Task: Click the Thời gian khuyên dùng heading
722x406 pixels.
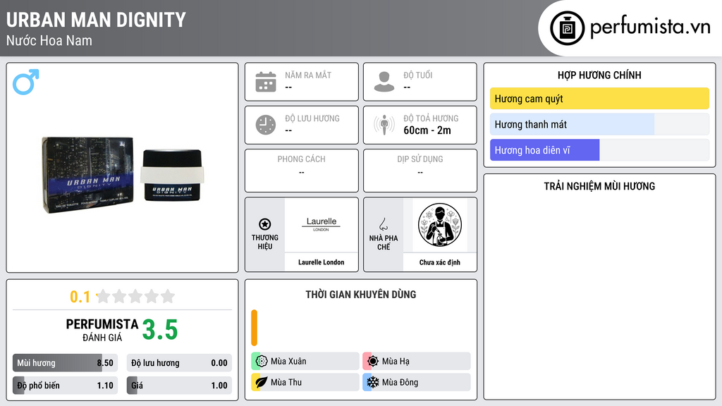Action: pyautogui.click(x=361, y=295)
